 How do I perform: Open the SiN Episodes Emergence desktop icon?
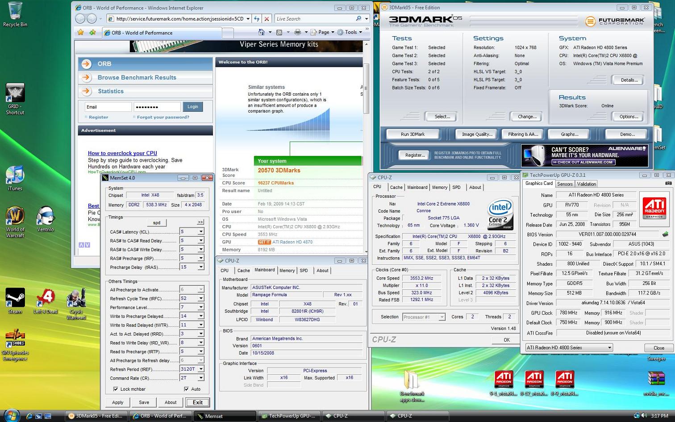point(15,345)
